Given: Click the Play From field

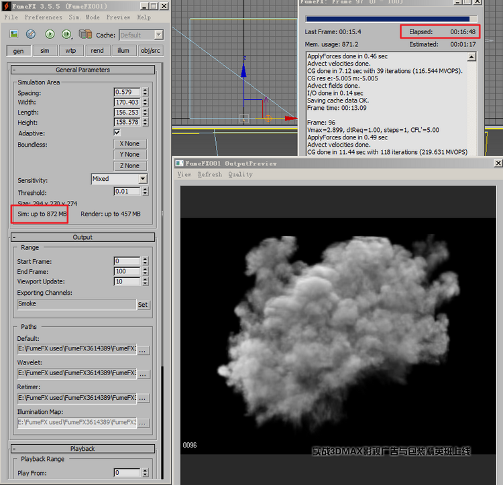Looking at the screenshot, I should [127, 472].
